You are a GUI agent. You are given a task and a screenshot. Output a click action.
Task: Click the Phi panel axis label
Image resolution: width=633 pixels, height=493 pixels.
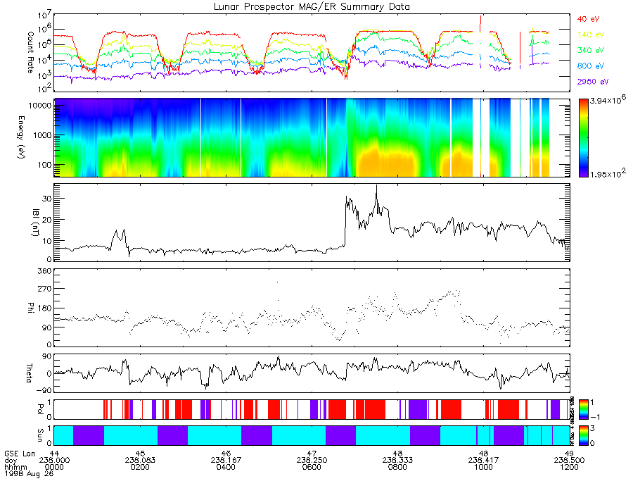point(30,308)
